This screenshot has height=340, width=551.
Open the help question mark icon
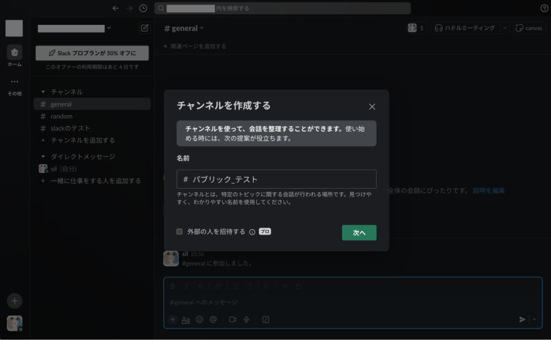pos(544,8)
